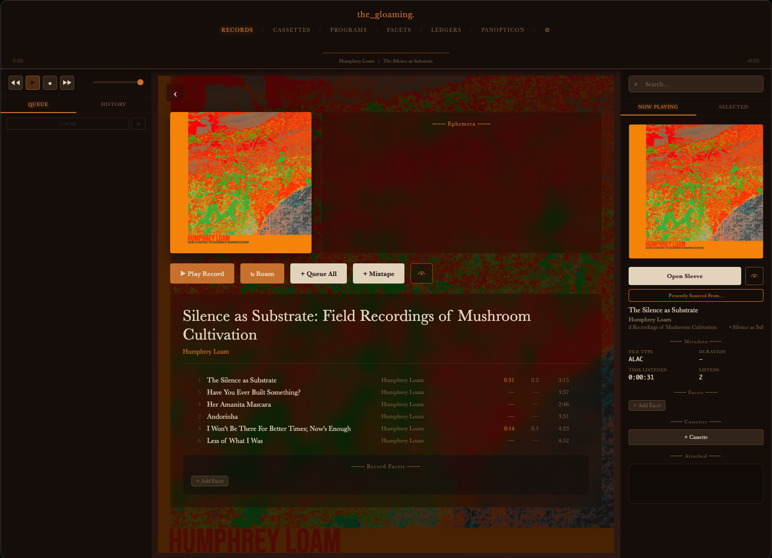Screen dimensions: 772x558
Task: Click the Queue All button
Action: tap(318, 273)
